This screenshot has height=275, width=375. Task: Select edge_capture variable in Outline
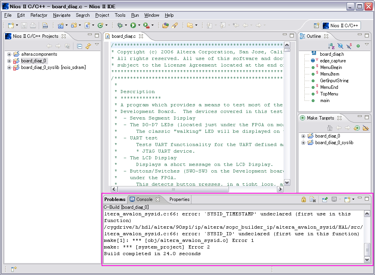333,61
